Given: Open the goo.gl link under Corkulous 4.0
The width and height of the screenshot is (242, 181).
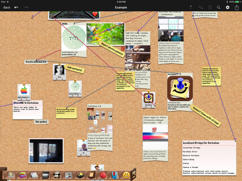Looking at the screenshot, I should (99, 135).
